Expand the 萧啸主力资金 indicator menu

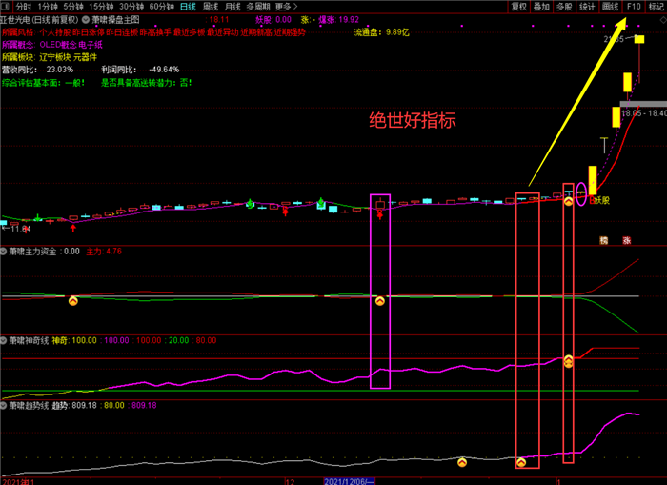(4, 252)
